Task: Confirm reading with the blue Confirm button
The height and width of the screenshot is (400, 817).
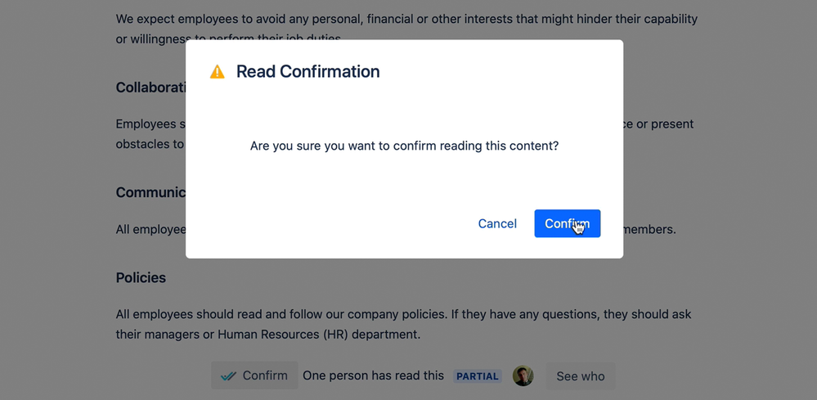Action: (x=567, y=223)
